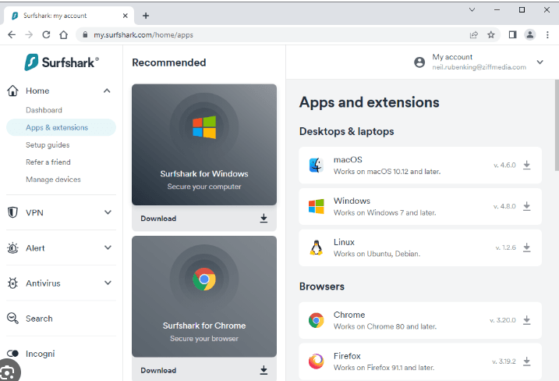559x381 pixels.
Task: Open the tab search chevron in title bar
Action: (472, 10)
